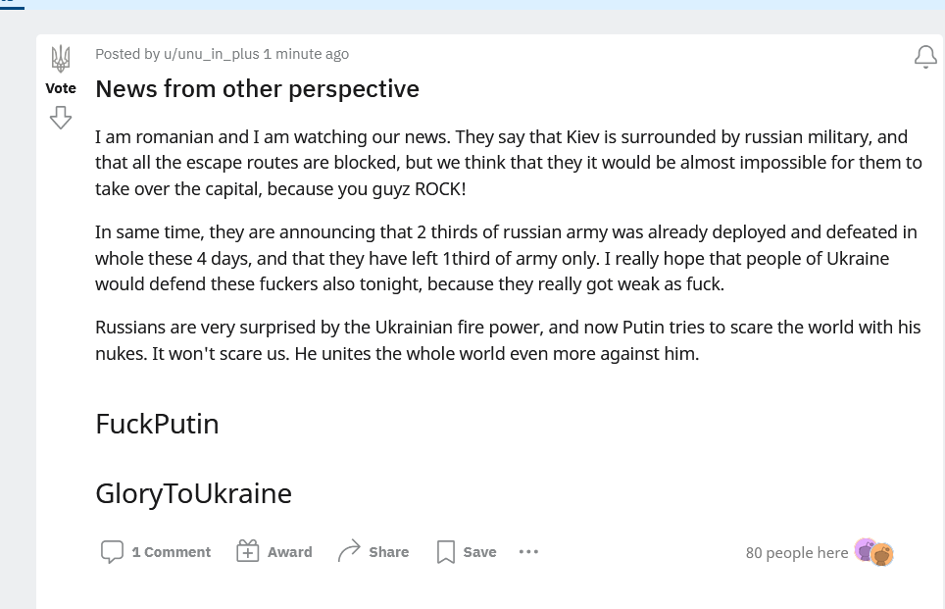Click the Share arrow icon
This screenshot has height=609, width=945.
[x=349, y=552]
